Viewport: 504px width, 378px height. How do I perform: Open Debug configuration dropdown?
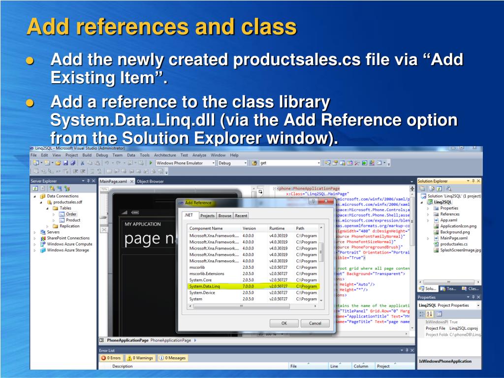click(x=245, y=163)
